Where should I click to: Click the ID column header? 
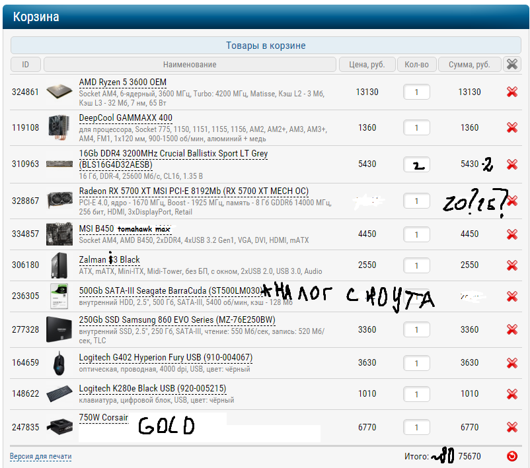pos(26,64)
